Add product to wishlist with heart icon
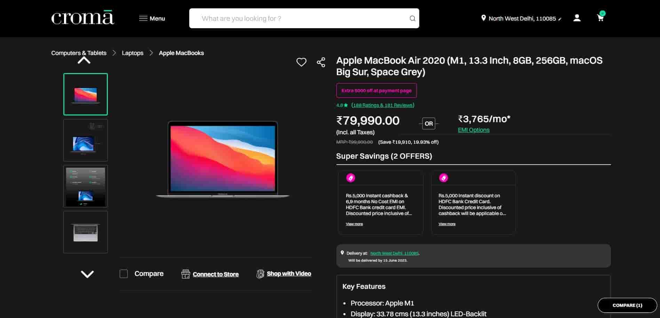The height and width of the screenshot is (318, 660). click(x=301, y=62)
